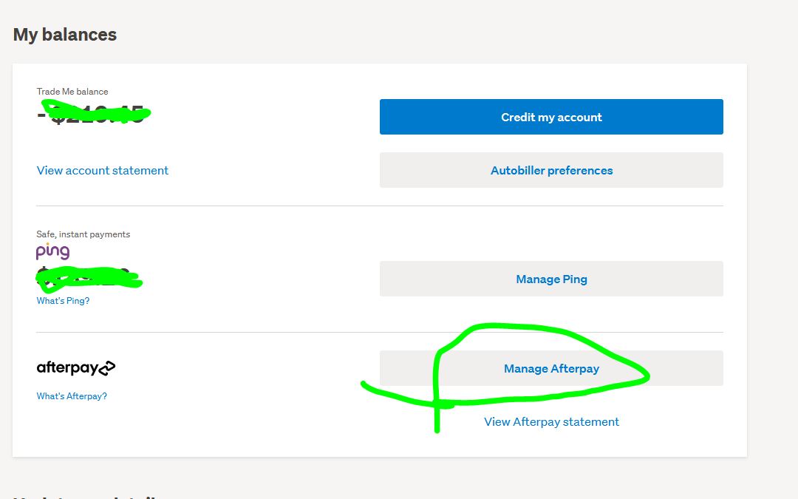Click the Credit my account button

tap(551, 117)
